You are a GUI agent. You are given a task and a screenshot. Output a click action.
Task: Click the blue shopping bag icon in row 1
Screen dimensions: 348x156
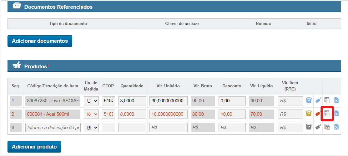[309, 100]
